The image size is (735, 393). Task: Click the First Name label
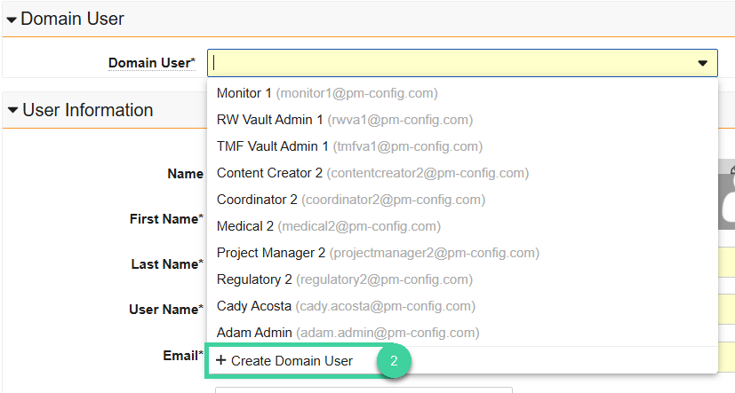click(x=166, y=219)
